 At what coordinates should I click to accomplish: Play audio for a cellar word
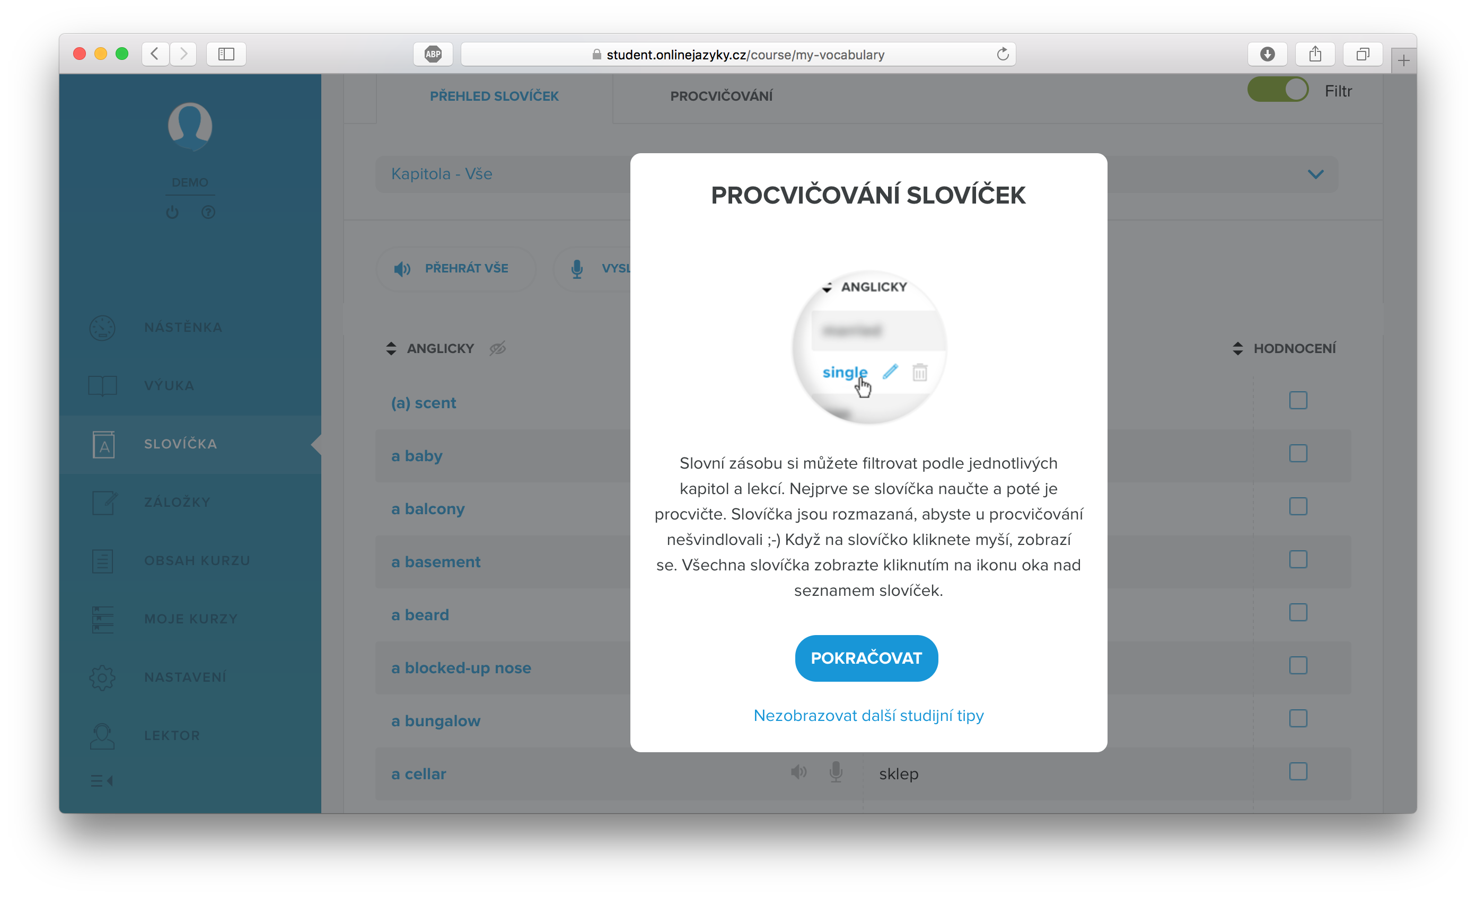click(798, 772)
